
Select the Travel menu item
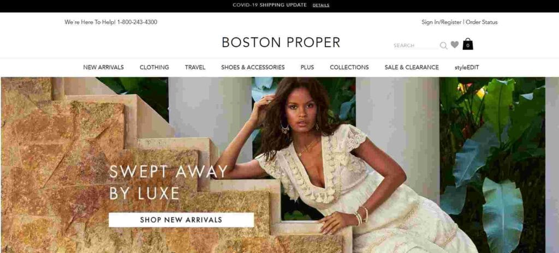[195, 68]
